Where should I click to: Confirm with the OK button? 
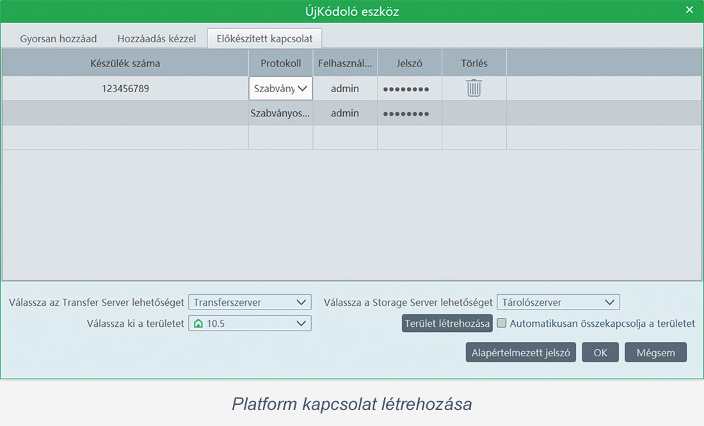[x=600, y=352]
